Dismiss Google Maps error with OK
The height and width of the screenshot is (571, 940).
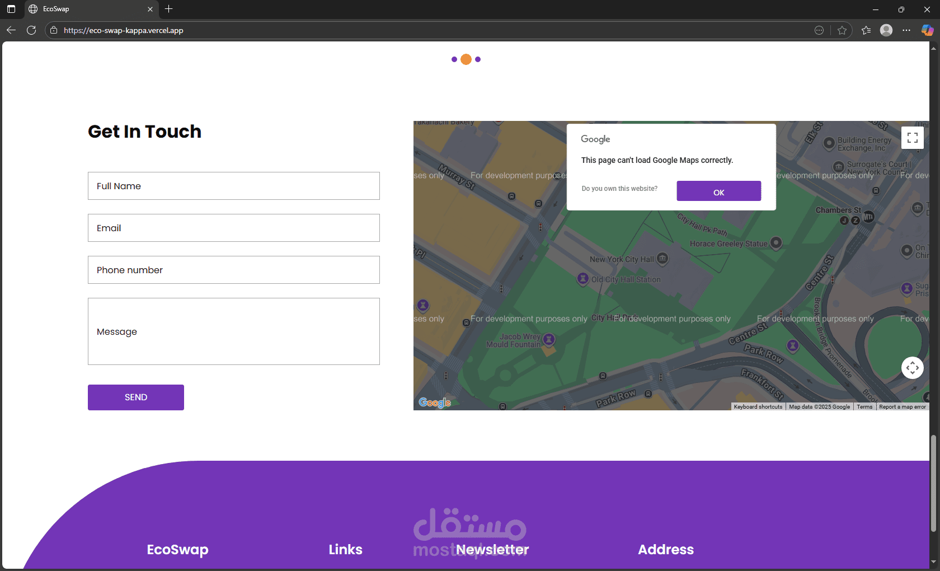[x=719, y=191]
